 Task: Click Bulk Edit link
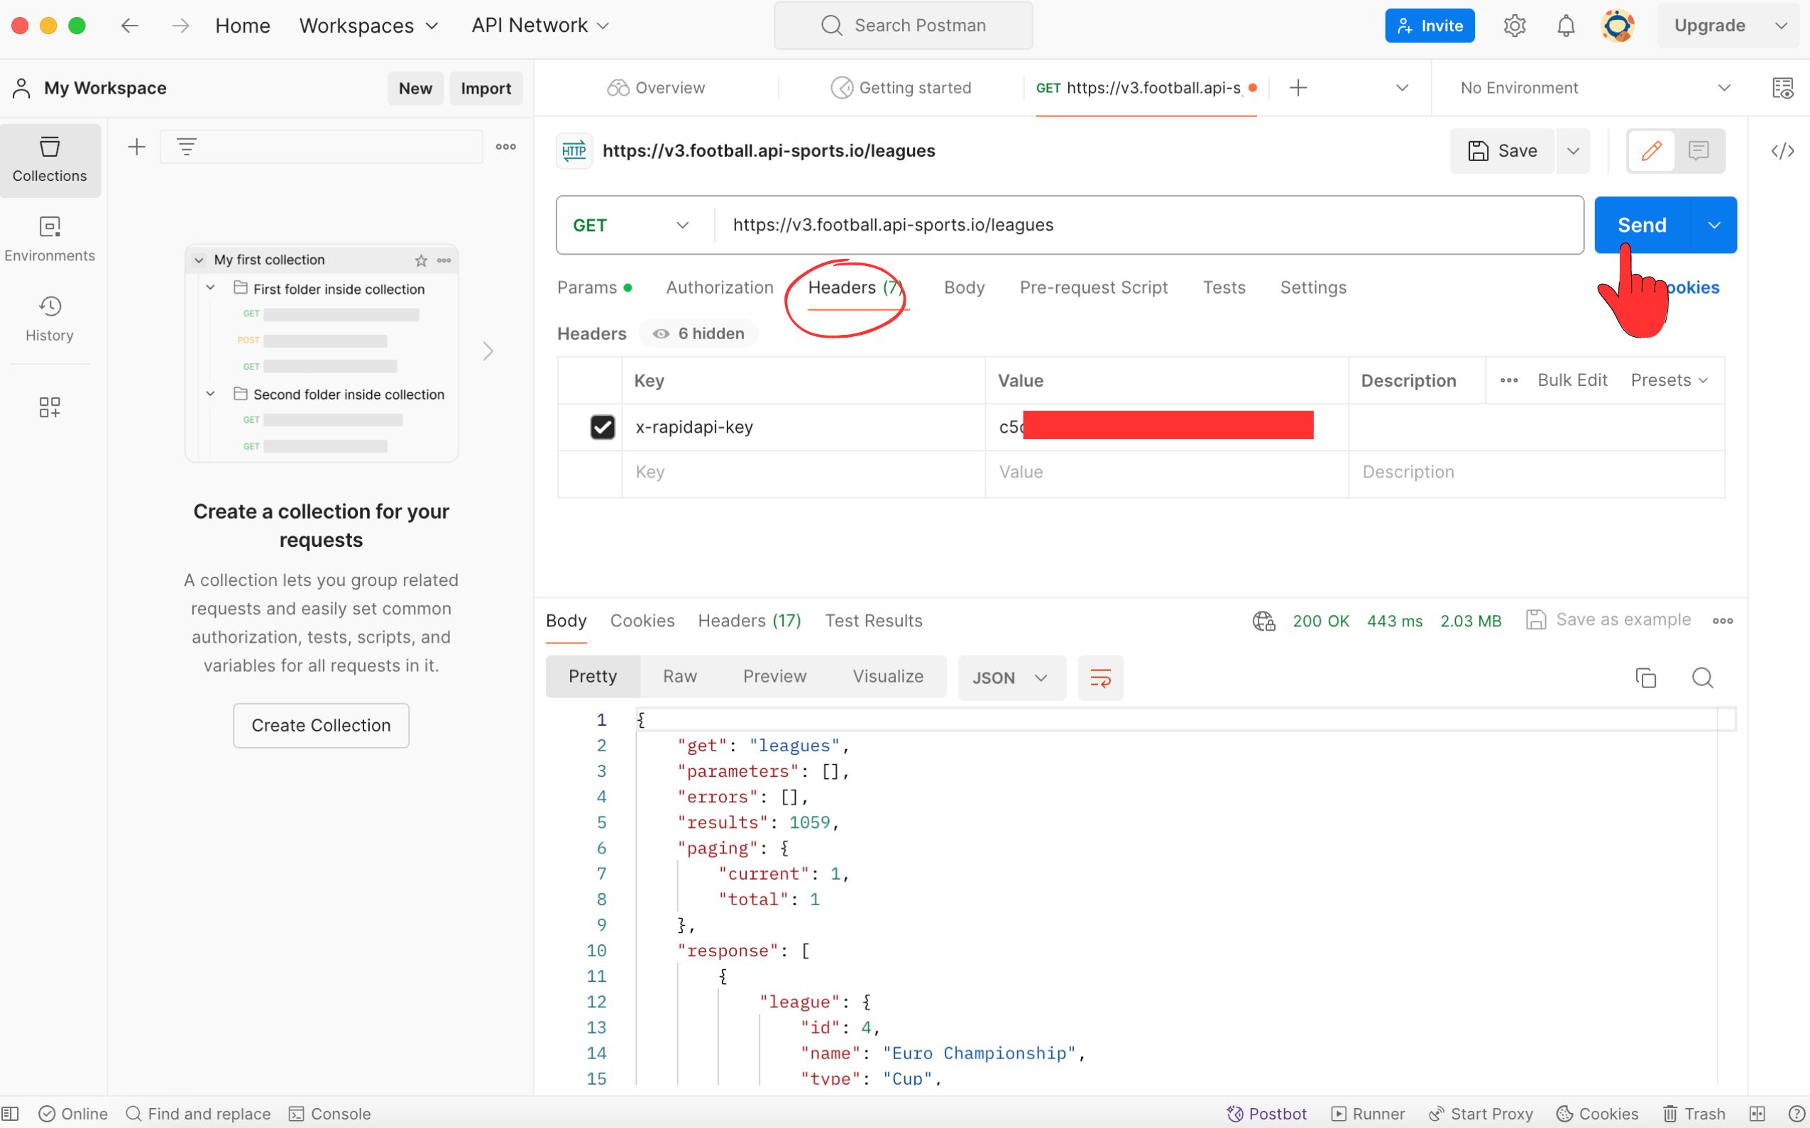point(1573,380)
